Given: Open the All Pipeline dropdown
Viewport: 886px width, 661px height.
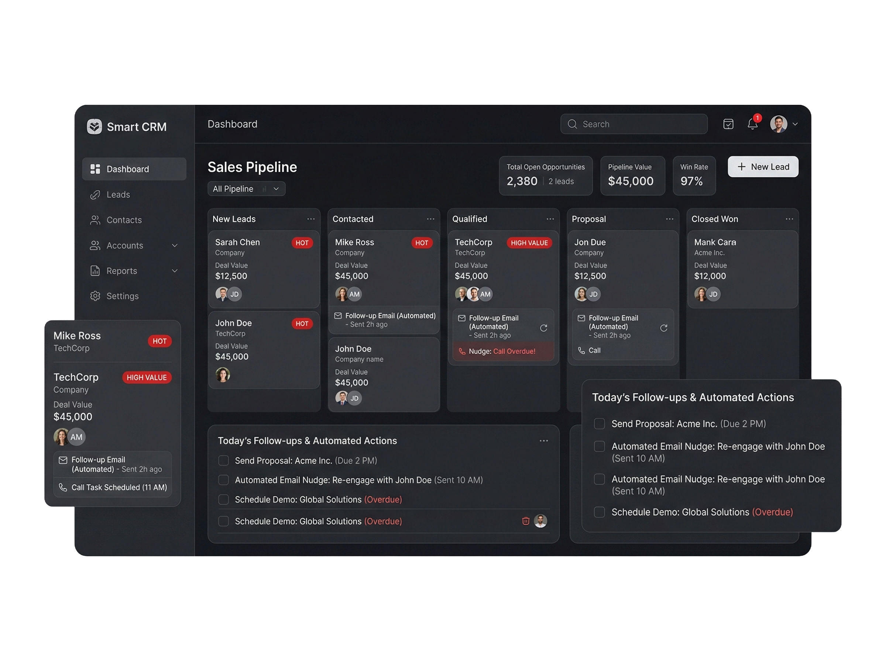Looking at the screenshot, I should click(246, 189).
